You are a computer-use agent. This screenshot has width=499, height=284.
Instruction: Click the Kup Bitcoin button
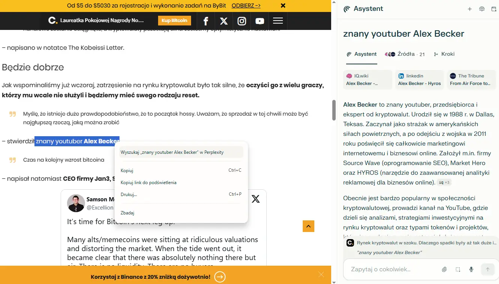pos(175,21)
